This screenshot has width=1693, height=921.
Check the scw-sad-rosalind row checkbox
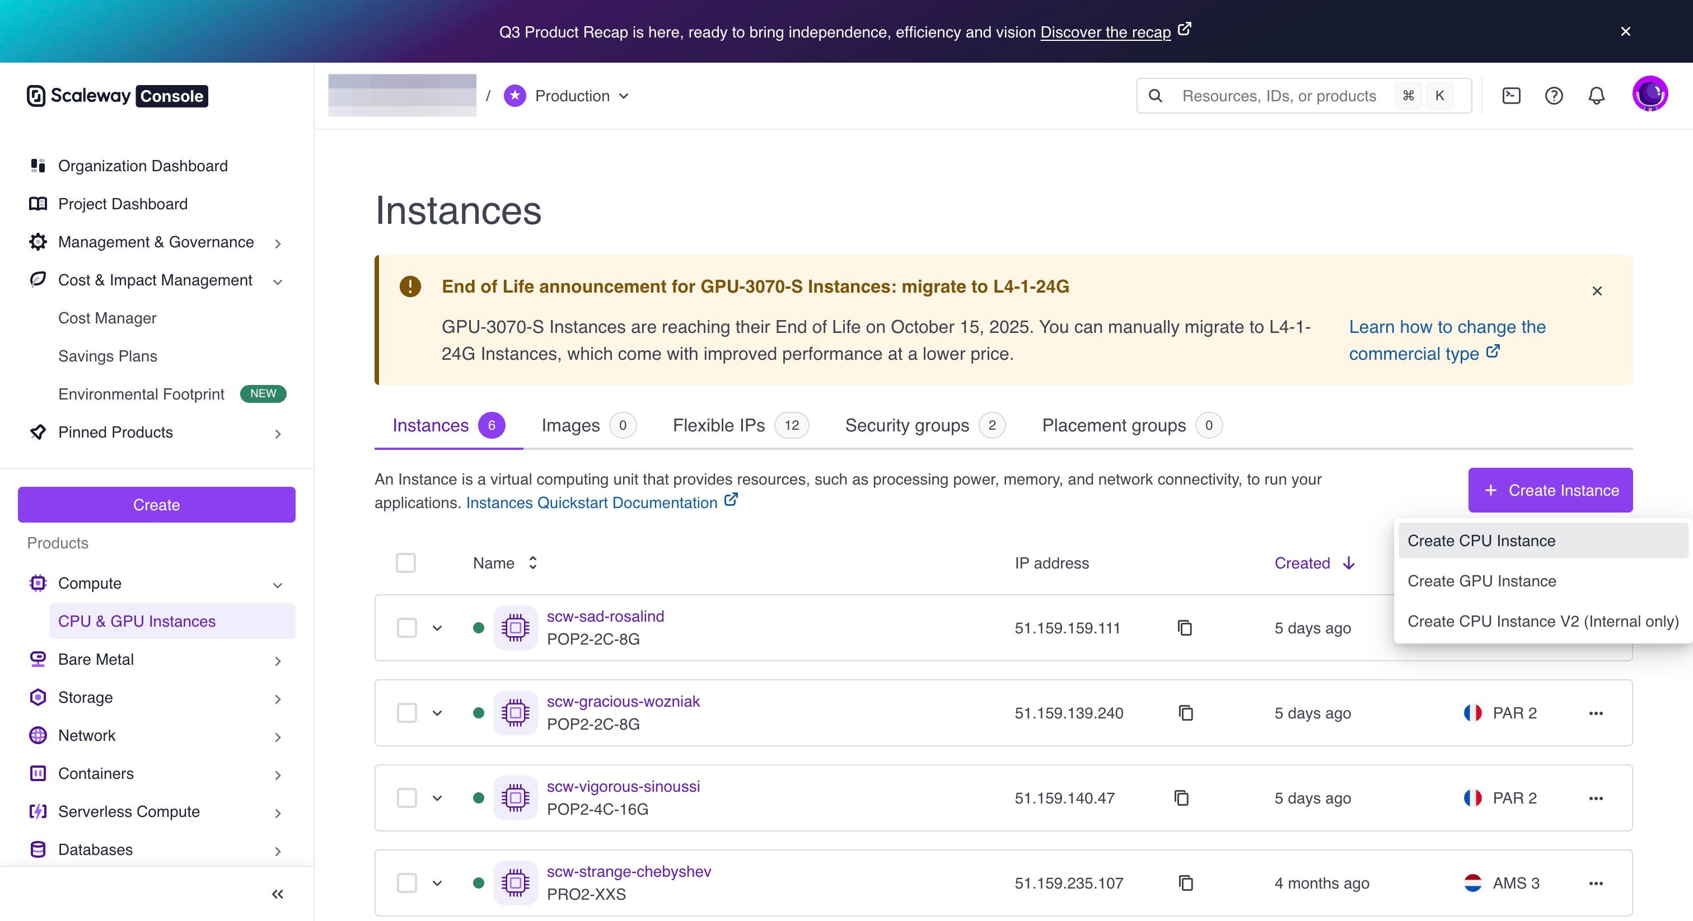tap(407, 628)
